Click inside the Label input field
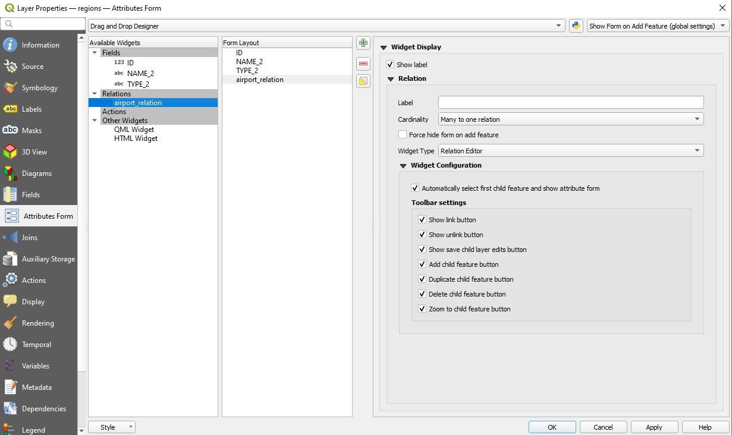 (569, 102)
